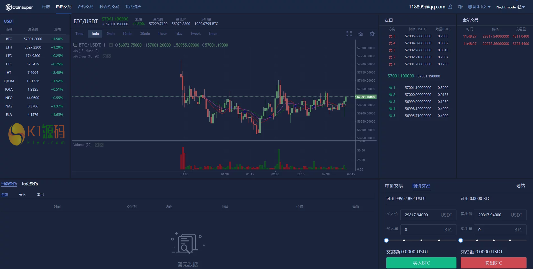
Task: Click the user profile icon
Action: pyautogui.click(x=450, y=7)
